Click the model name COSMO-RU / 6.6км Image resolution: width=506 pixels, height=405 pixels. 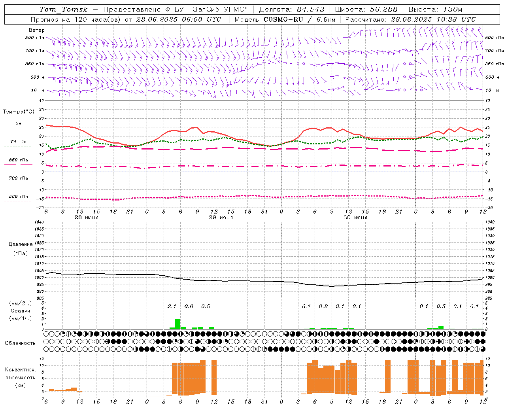click(x=299, y=19)
